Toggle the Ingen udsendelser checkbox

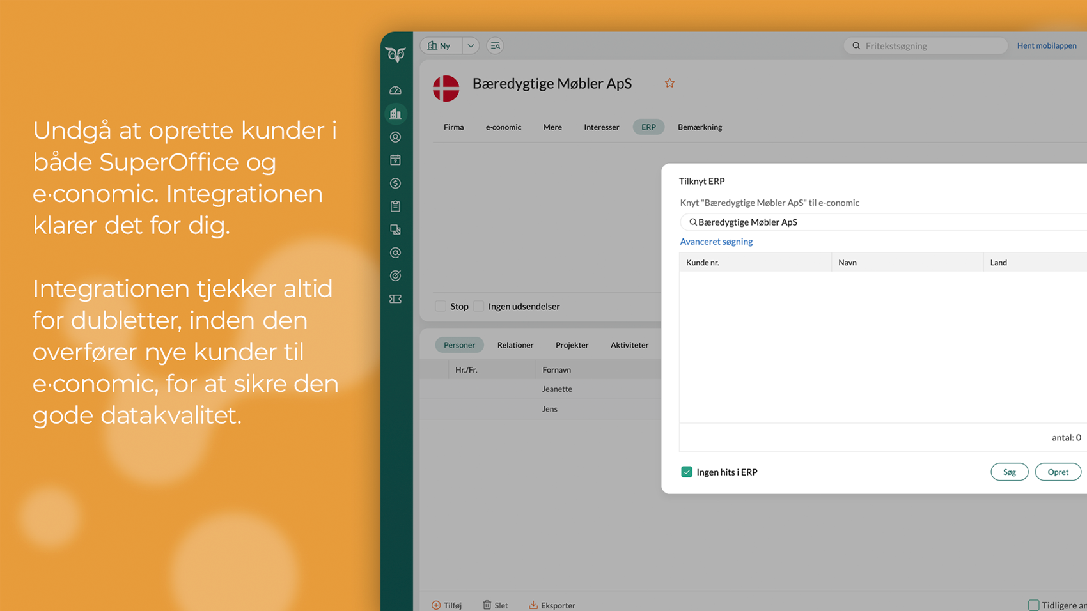479,306
